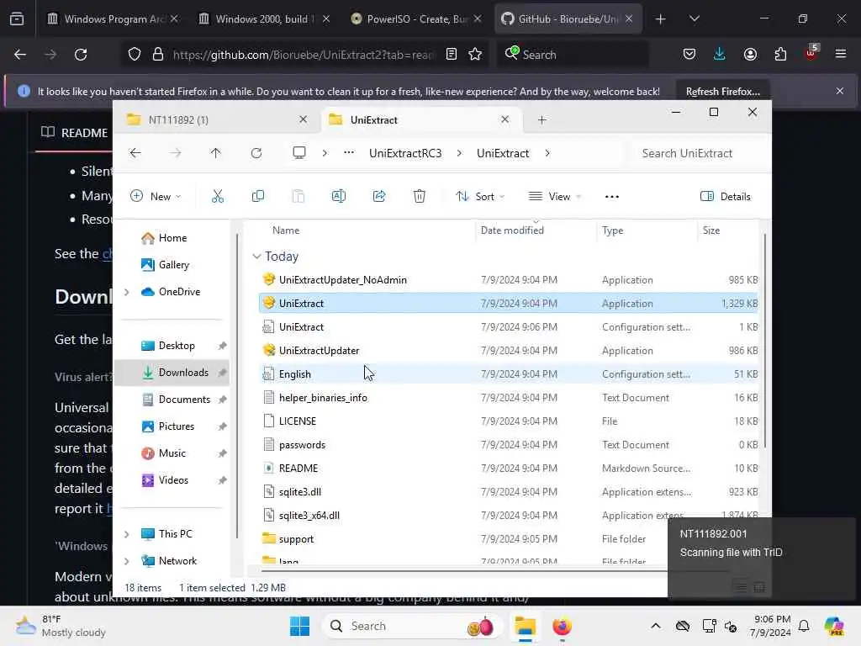
Task: Select the README markdown file
Action: pos(298,469)
